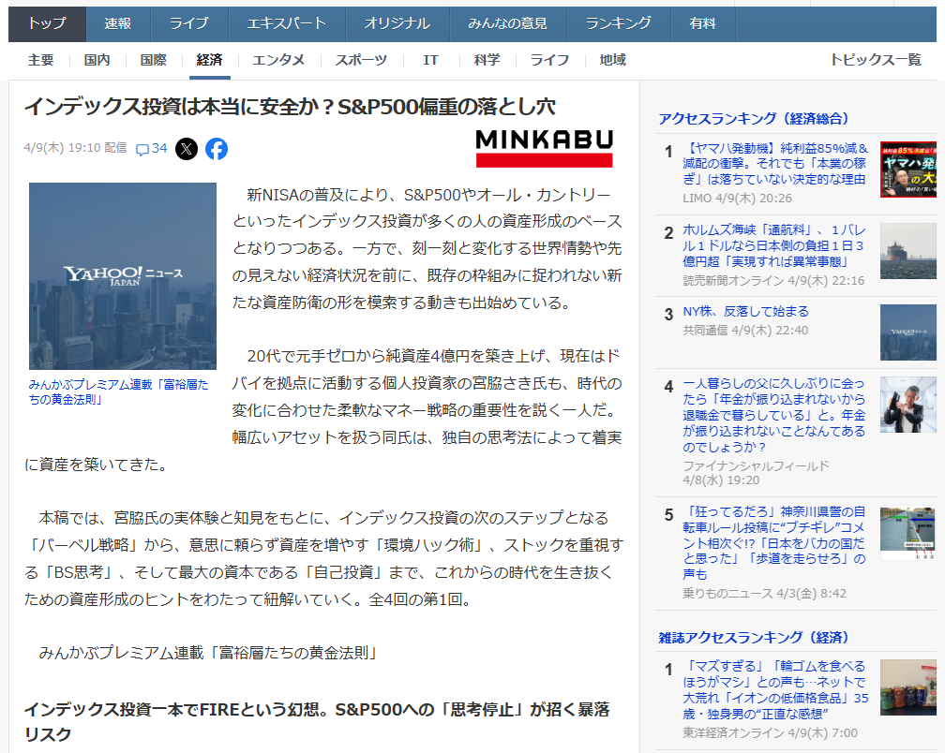Select the 有料 tab
945x753 pixels.
pos(703,23)
